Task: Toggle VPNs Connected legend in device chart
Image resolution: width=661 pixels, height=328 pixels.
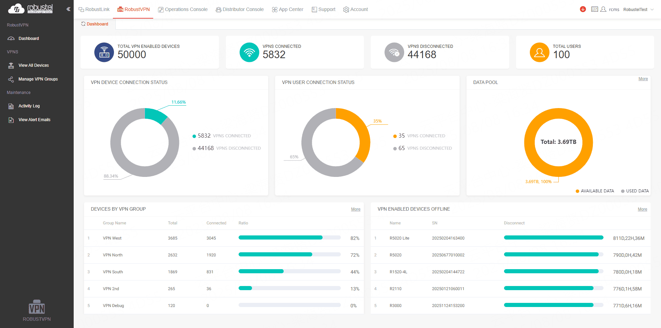Action: 221,136
